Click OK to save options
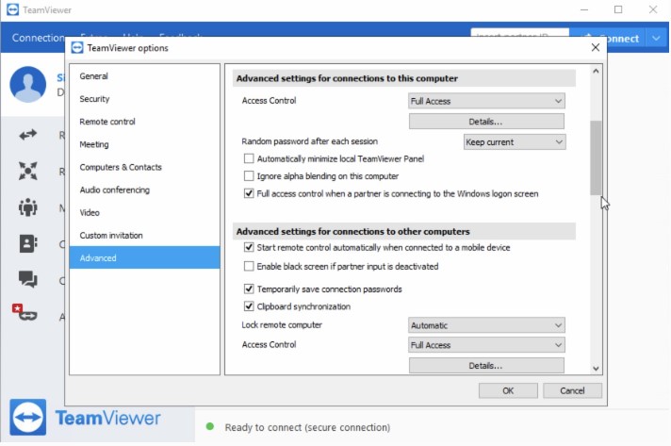 [x=508, y=390]
